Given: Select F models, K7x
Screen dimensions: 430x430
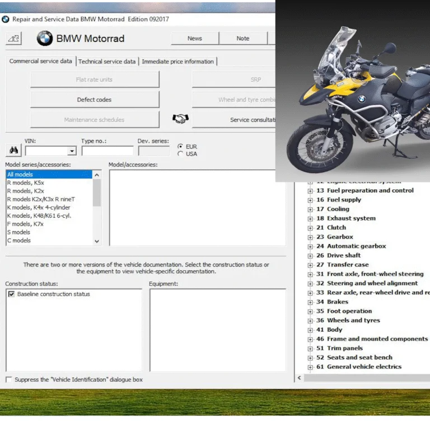Looking at the screenshot, I should 49,224.
